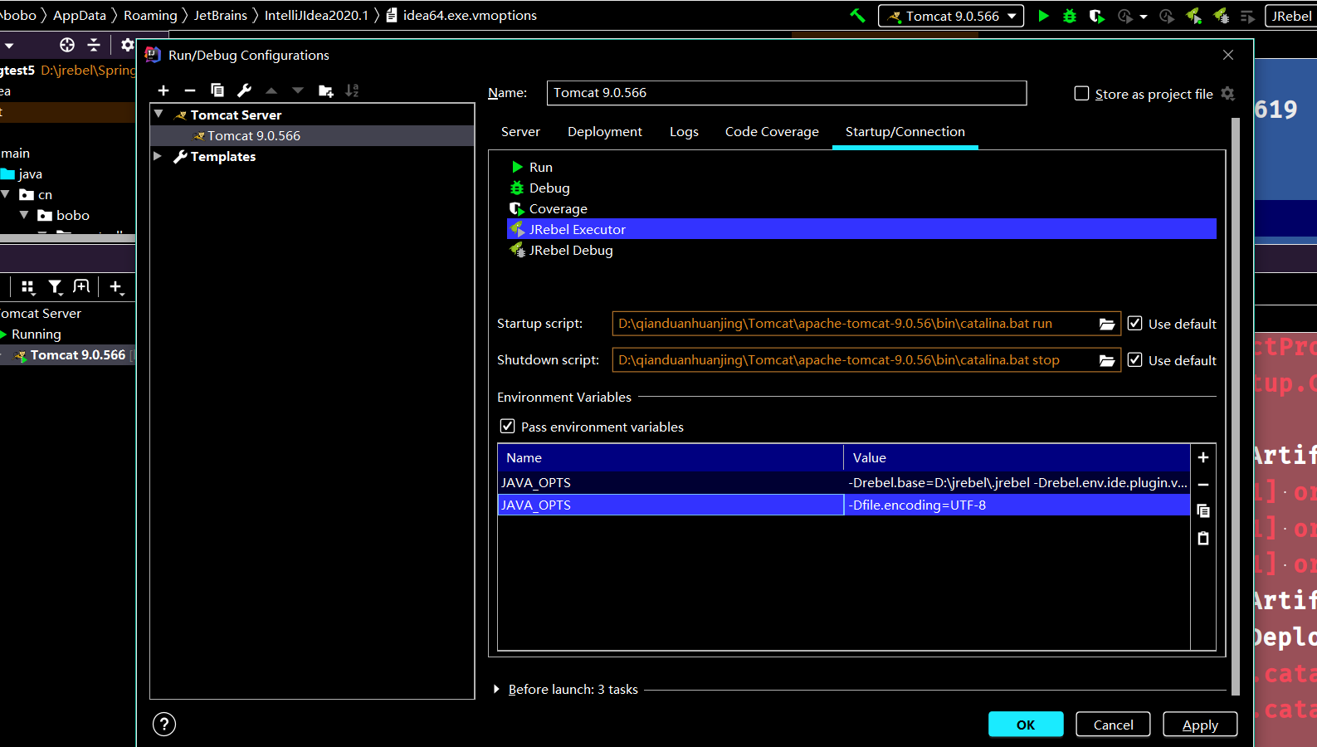Run with coverage in main toolbar
The height and width of the screenshot is (747, 1317).
(1096, 16)
